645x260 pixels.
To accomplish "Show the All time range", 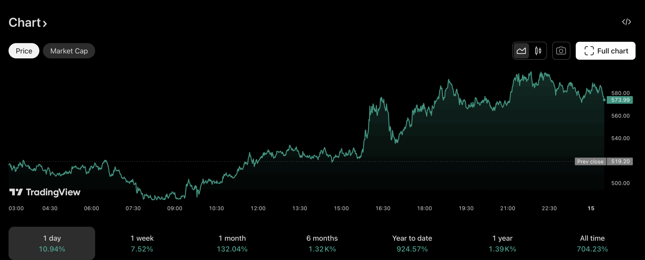I will (x=592, y=243).
